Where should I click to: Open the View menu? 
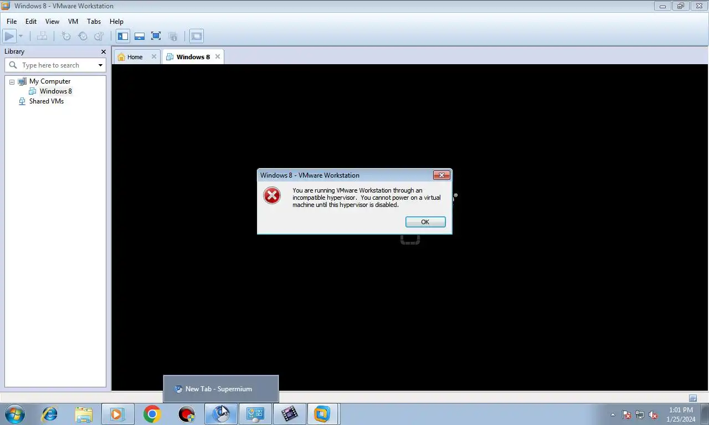52,22
